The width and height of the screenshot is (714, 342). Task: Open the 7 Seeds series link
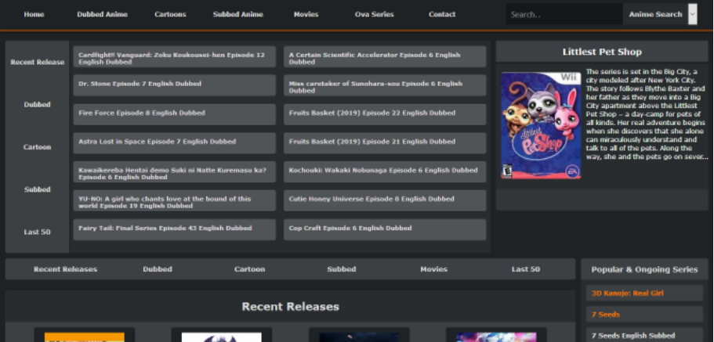coord(644,315)
